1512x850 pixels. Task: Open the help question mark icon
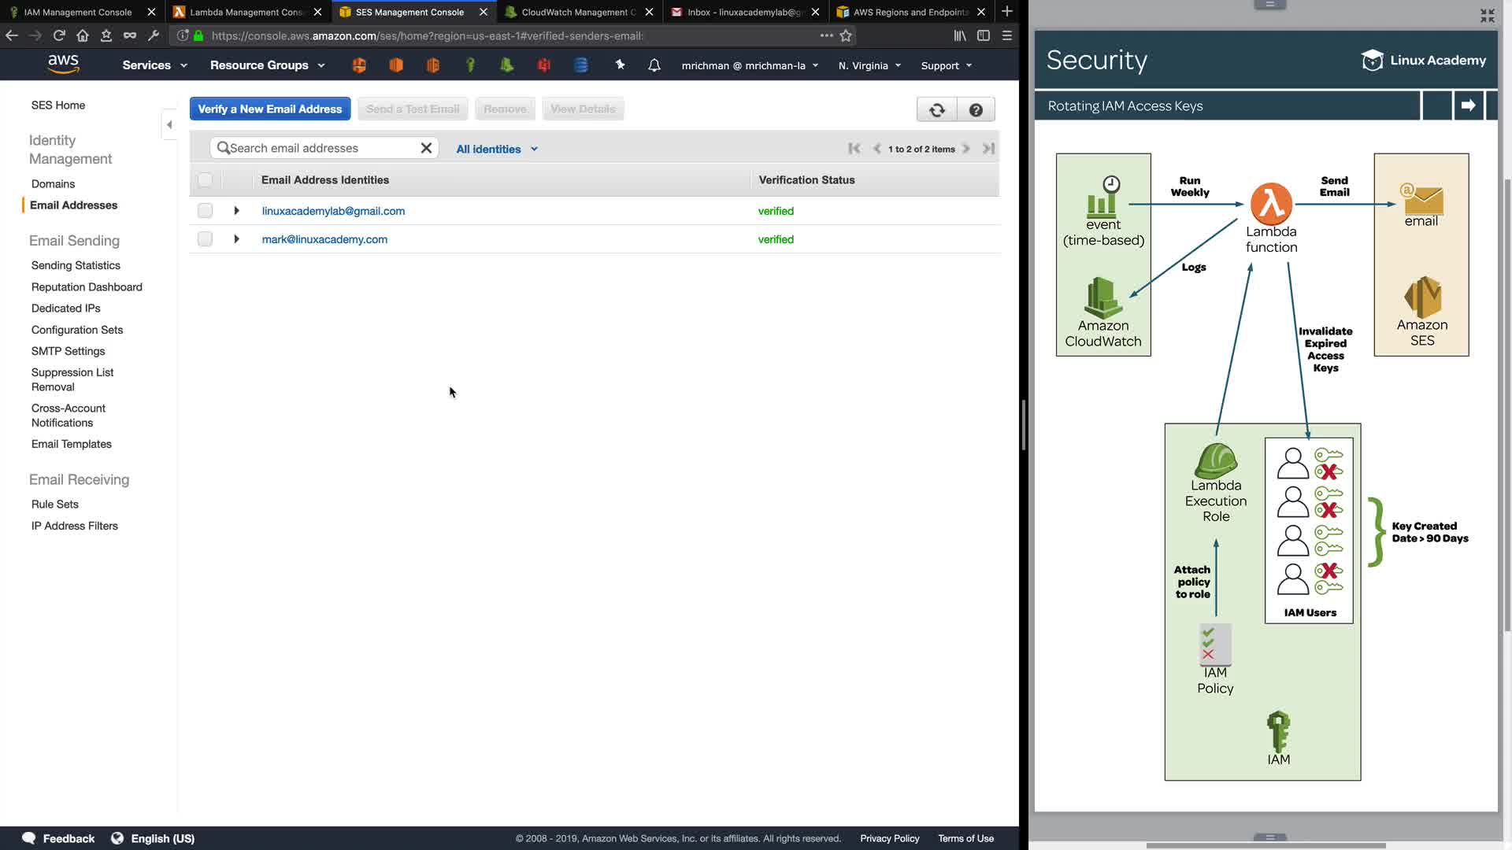[976, 110]
